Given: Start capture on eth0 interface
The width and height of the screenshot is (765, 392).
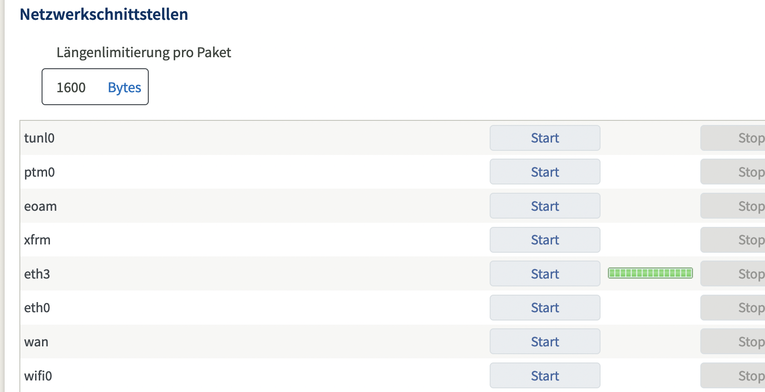Looking at the screenshot, I should click(x=545, y=308).
